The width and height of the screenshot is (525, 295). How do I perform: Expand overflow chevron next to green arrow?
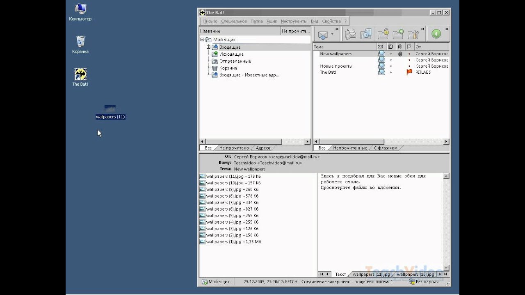tap(447, 29)
